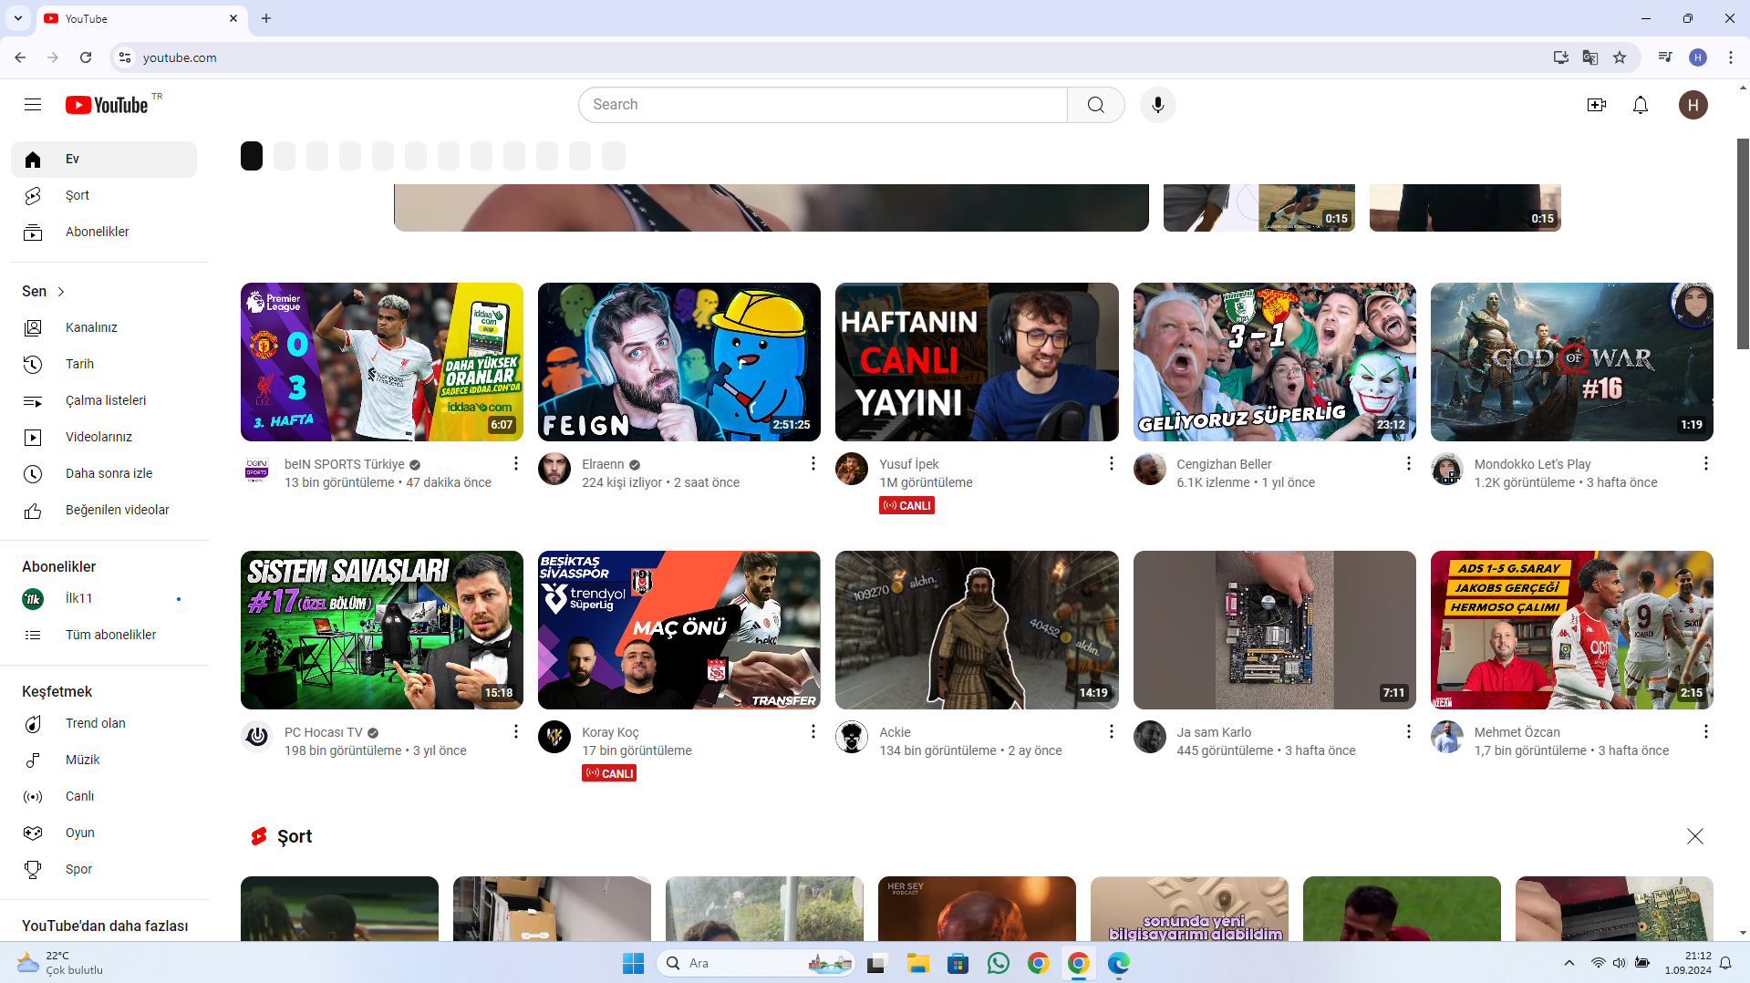Click the Müzik note icon
The width and height of the screenshot is (1750, 983).
click(33, 760)
